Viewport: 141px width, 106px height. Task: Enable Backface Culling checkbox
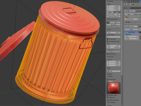108,95
